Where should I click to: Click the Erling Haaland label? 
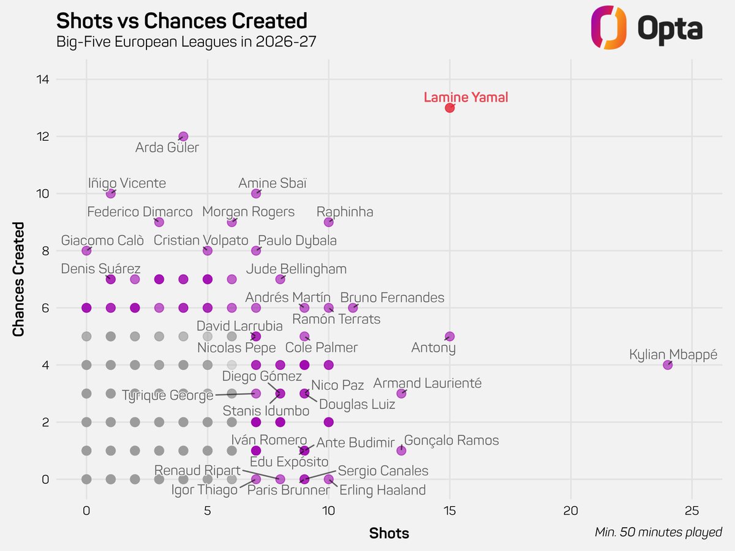click(x=382, y=490)
